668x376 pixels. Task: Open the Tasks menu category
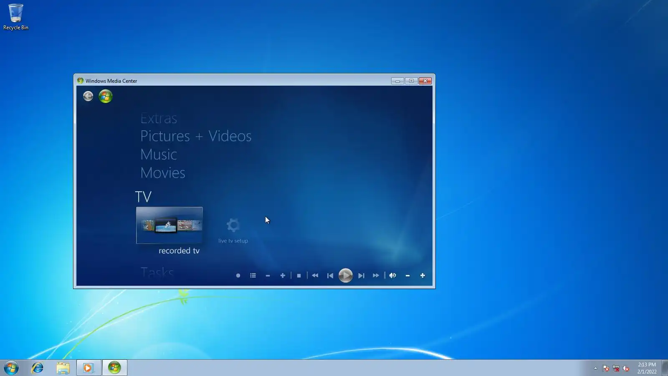point(157,272)
